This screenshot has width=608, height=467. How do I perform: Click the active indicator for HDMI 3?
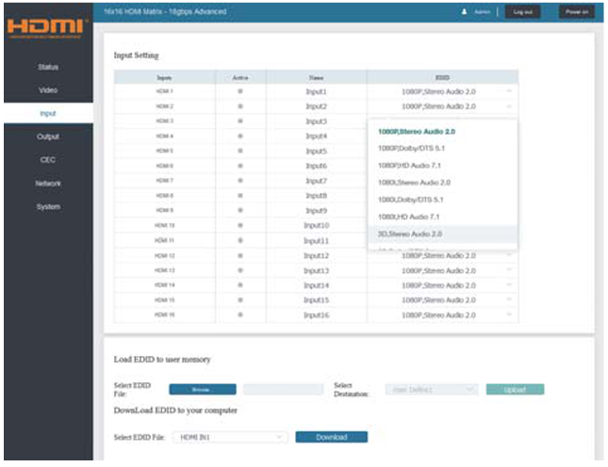[x=240, y=121]
